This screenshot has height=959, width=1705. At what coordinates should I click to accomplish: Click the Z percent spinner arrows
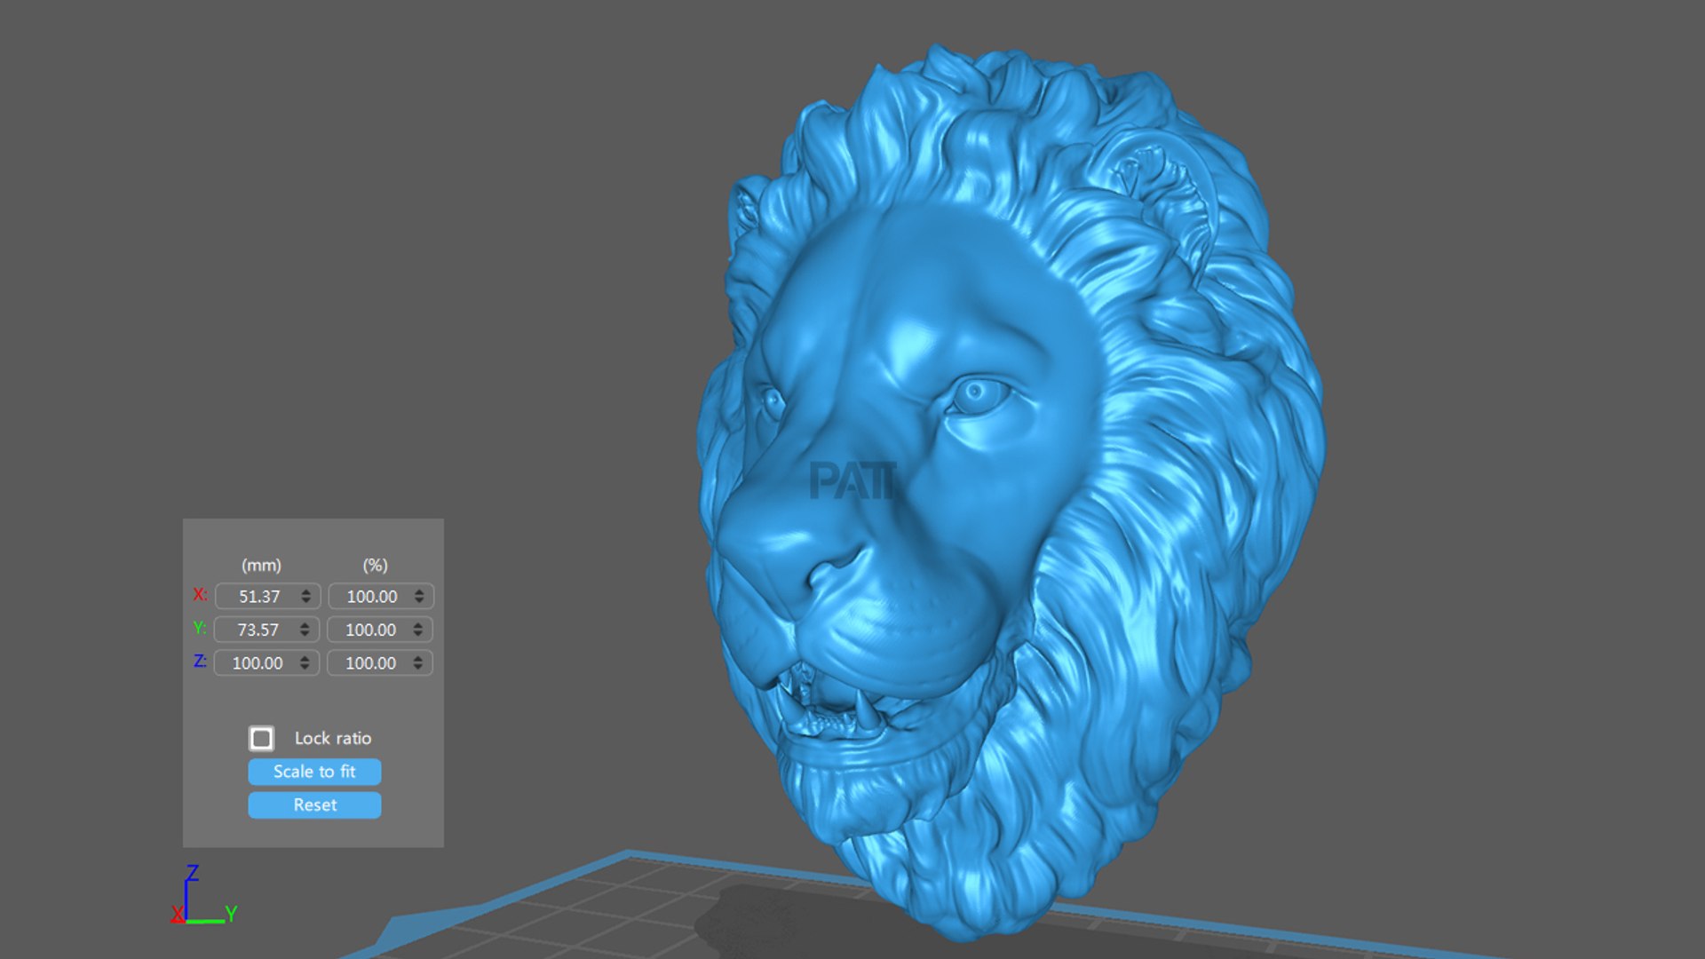point(418,662)
